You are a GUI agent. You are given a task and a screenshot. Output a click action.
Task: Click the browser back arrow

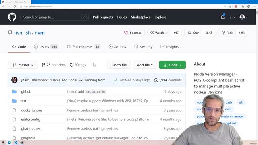point(4,6)
